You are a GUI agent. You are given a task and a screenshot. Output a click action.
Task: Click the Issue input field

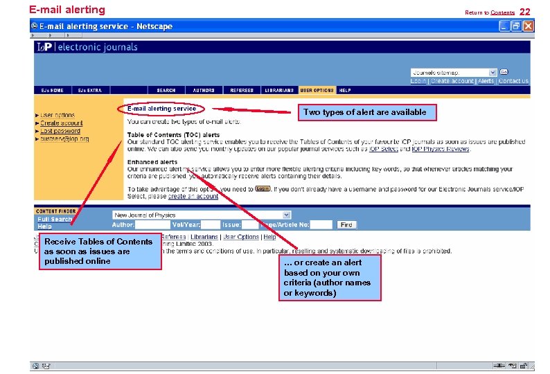click(x=250, y=224)
